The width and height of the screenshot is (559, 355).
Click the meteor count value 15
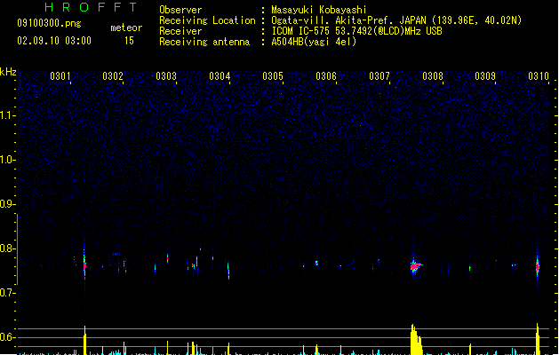[129, 41]
